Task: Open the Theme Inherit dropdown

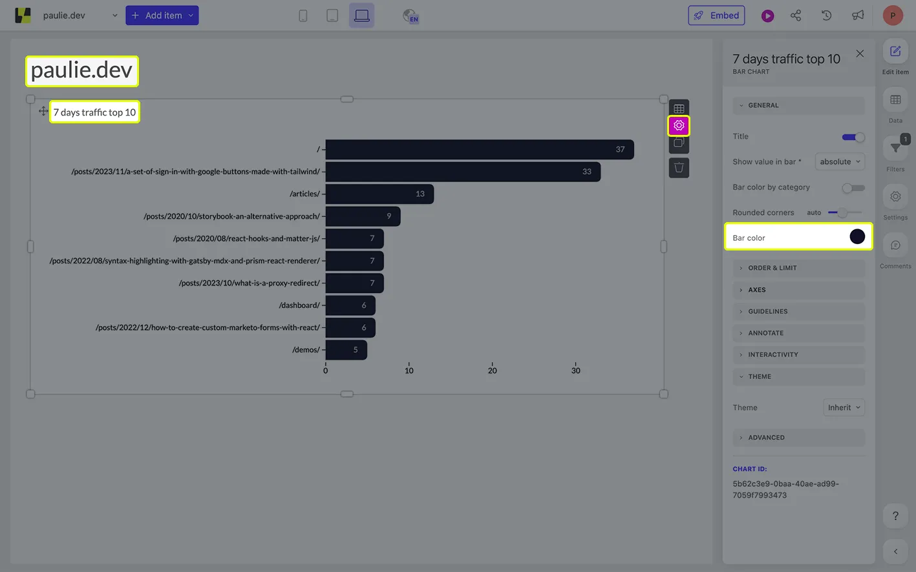Action: pos(844,407)
